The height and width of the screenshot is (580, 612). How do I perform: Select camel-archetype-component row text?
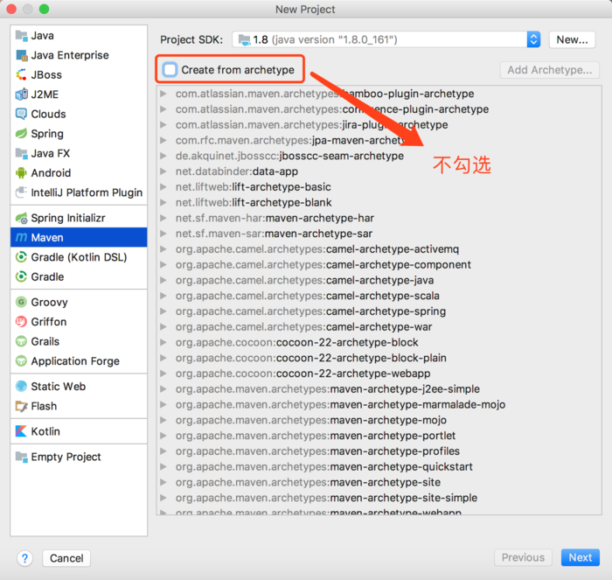(x=323, y=265)
